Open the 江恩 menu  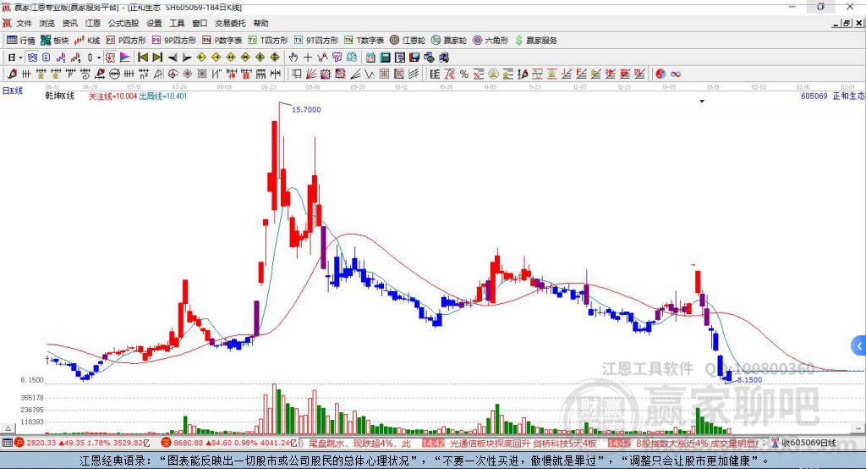93,23
